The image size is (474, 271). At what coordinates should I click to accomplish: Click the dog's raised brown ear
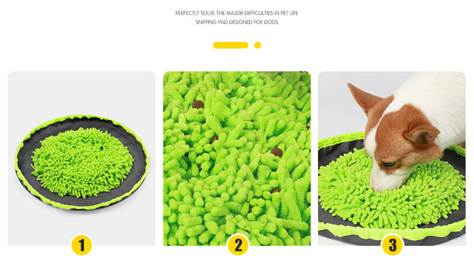click(x=364, y=98)
